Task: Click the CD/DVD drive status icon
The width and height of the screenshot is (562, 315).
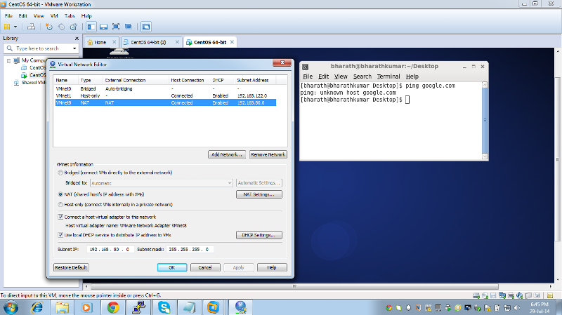Action: (x=485, y=295)
